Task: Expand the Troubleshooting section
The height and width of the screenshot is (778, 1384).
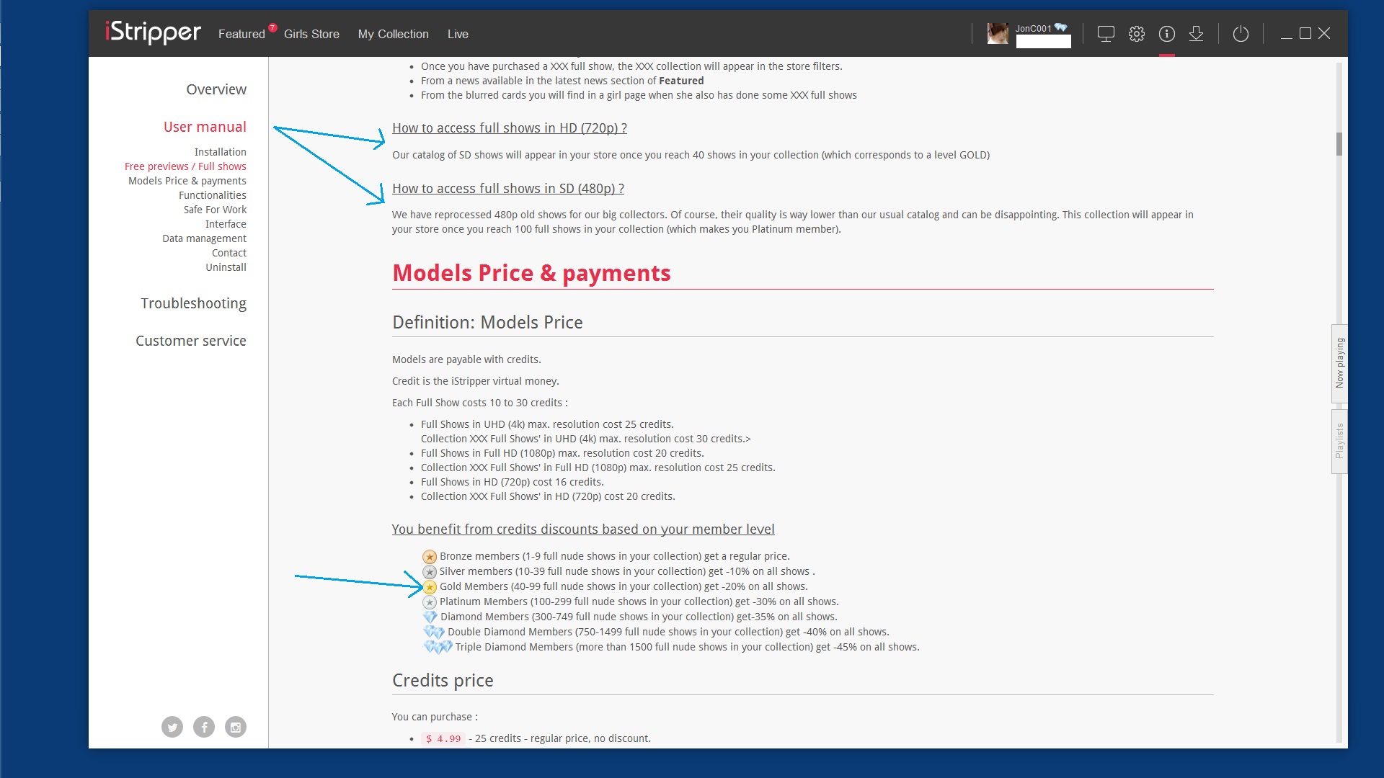Action: pyautogui.click(x=193, y=303)
